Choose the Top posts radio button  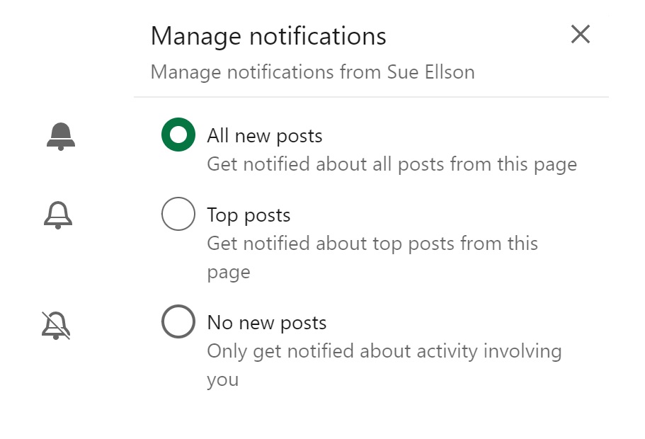point(178,214)
